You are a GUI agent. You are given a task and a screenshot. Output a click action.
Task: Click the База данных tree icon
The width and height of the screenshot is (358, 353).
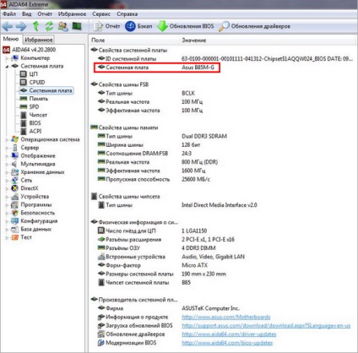tap(14, 229)
